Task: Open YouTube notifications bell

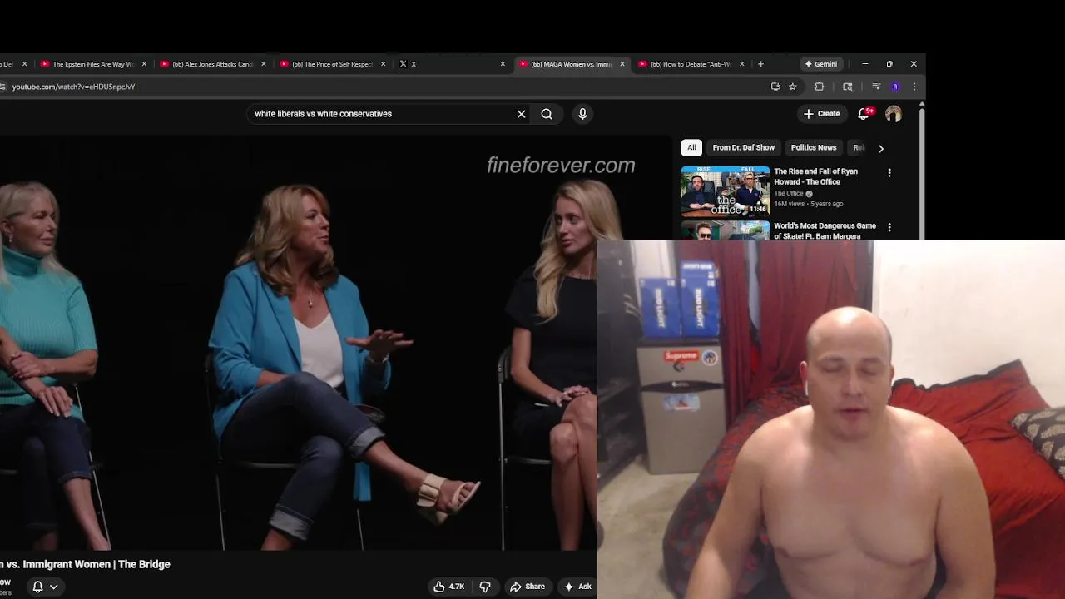Action: tap(864, 114)
